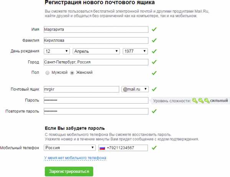
Task: Open the birth day dropdown showing 12
Action: [57, 51]
